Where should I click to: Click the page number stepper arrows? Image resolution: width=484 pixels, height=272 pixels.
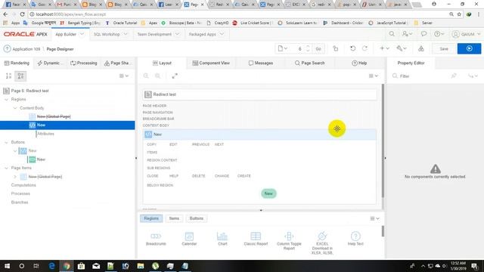point(308,48)
